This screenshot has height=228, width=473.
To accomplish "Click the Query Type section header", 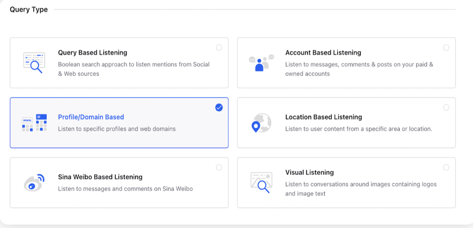I will click(29, 10).
